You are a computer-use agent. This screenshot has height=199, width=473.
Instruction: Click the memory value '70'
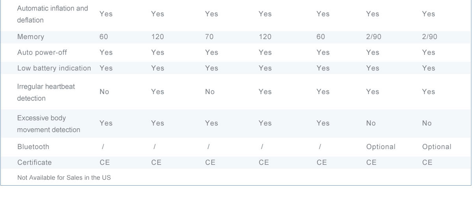tap(209, 37)
